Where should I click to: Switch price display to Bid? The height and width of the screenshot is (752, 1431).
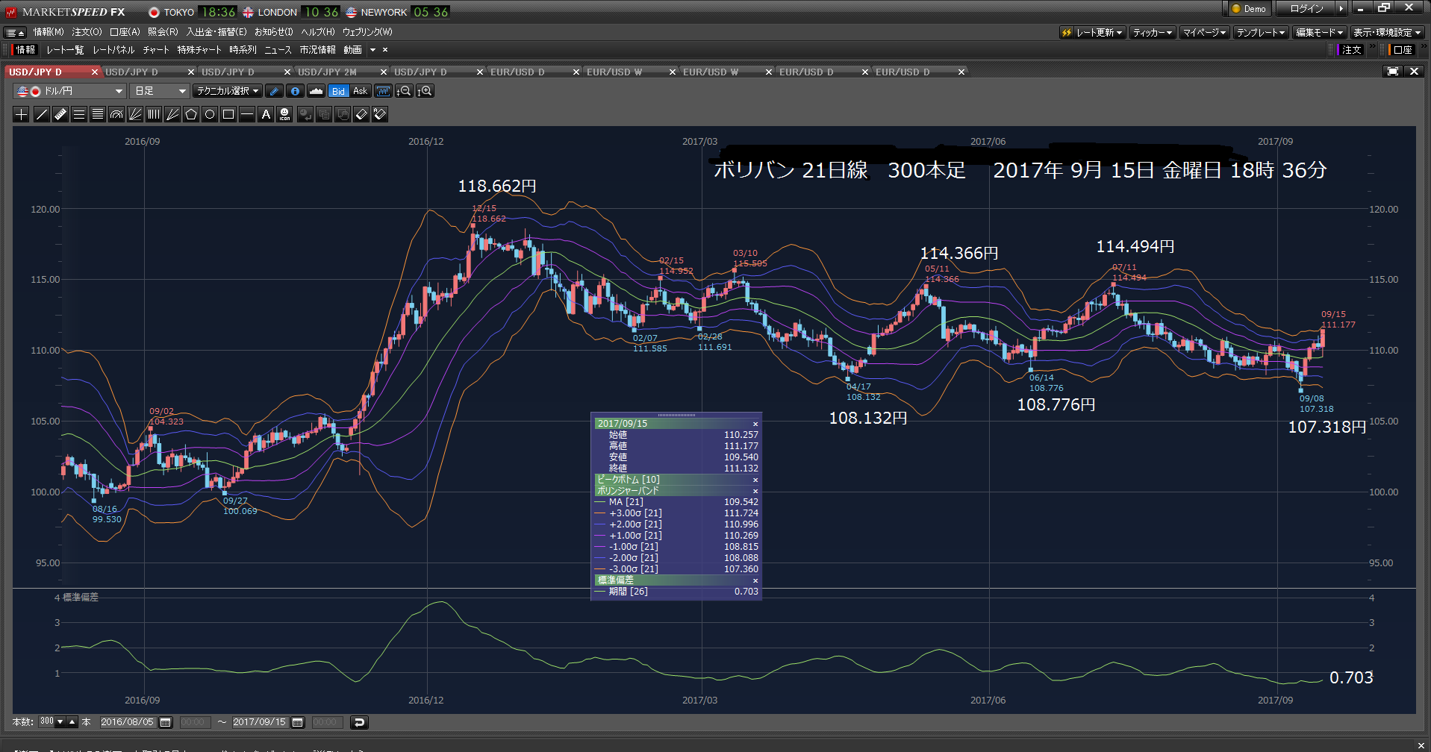tap(339, 91)
